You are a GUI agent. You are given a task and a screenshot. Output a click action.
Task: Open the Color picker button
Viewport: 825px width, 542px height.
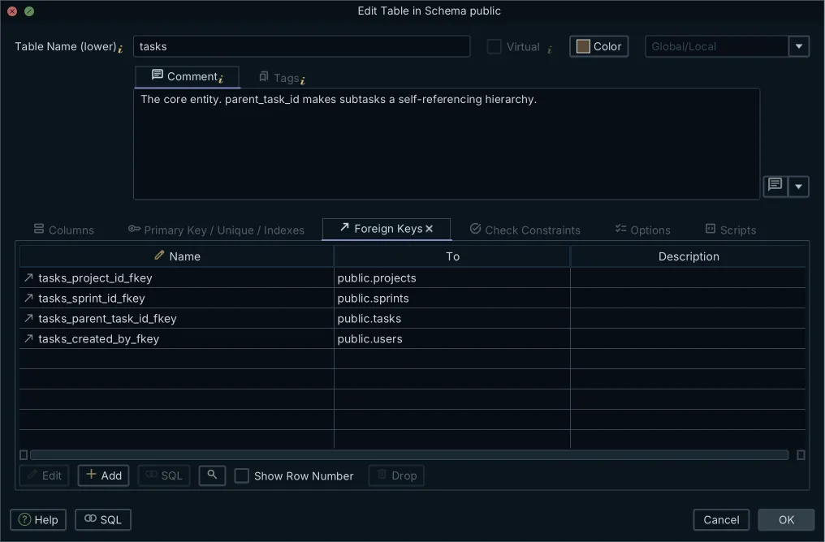click(598, 46)
